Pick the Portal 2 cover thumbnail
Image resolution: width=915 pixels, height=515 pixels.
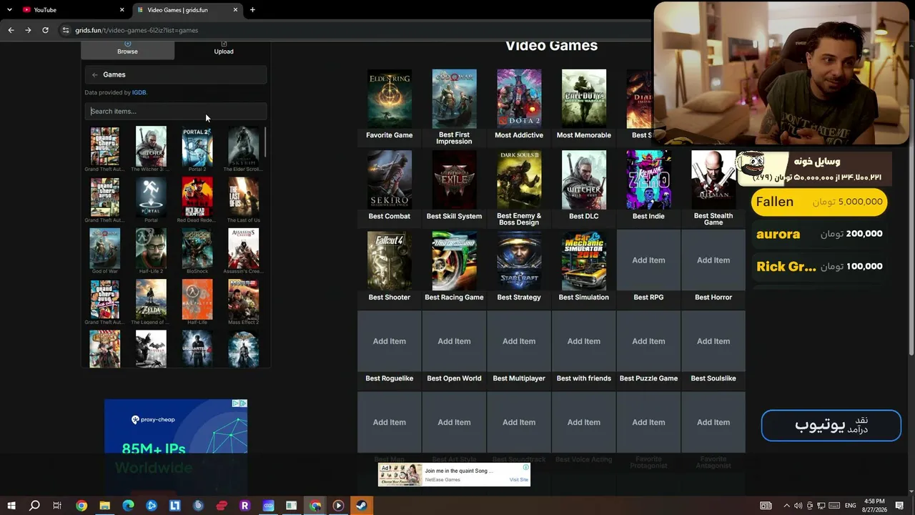pyautogui.click(x=197, y=146)
